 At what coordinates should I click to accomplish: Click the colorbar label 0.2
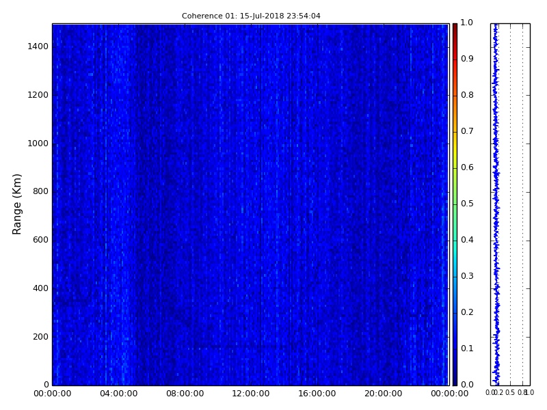coord(467,312)
